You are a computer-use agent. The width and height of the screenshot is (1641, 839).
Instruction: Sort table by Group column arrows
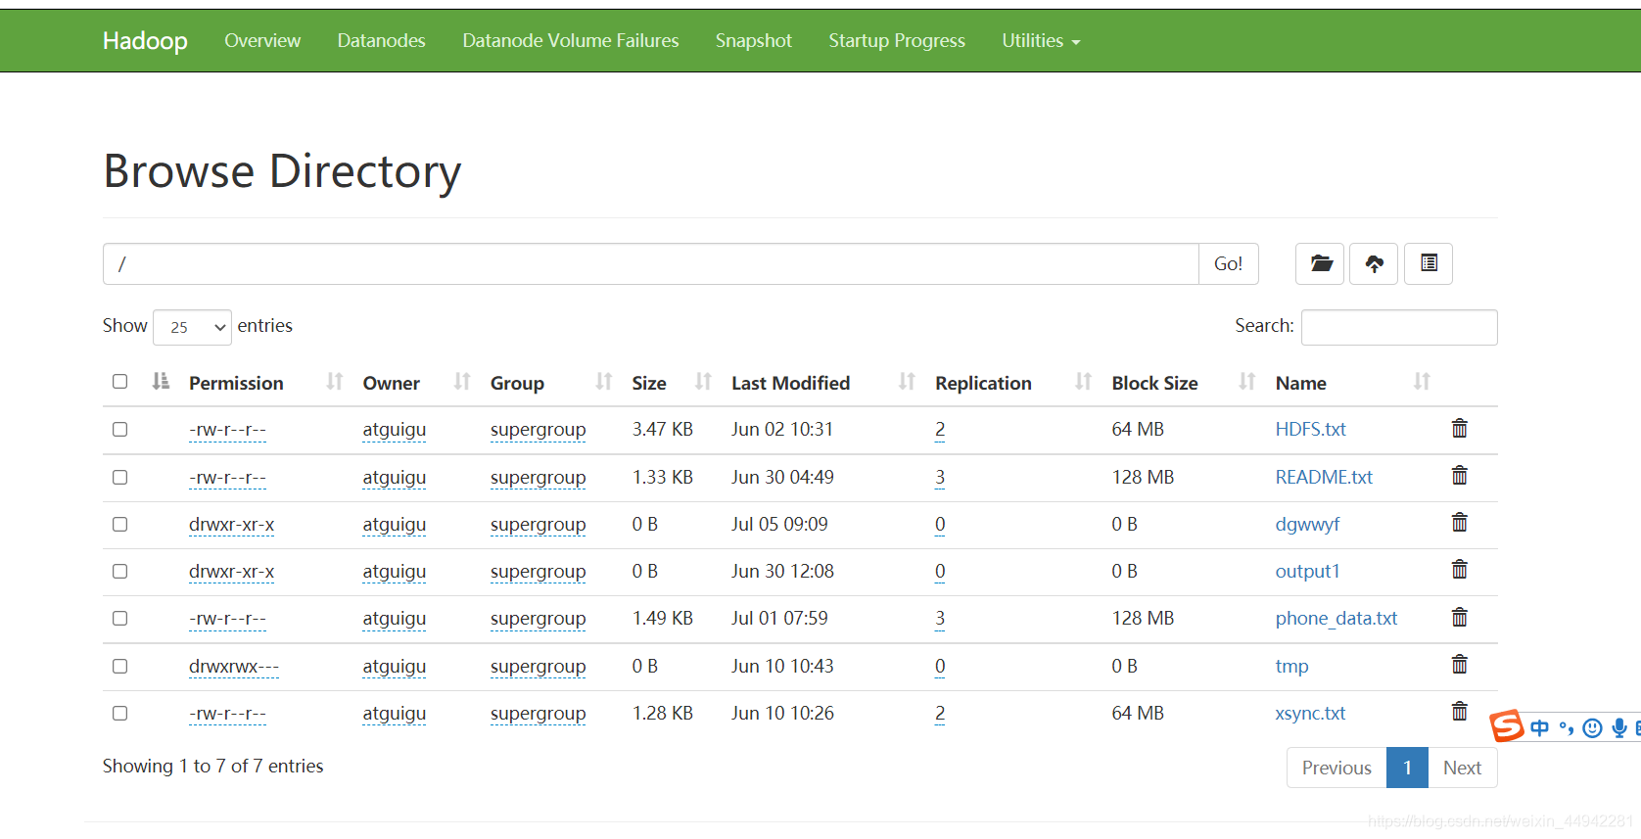click(604, 382)
